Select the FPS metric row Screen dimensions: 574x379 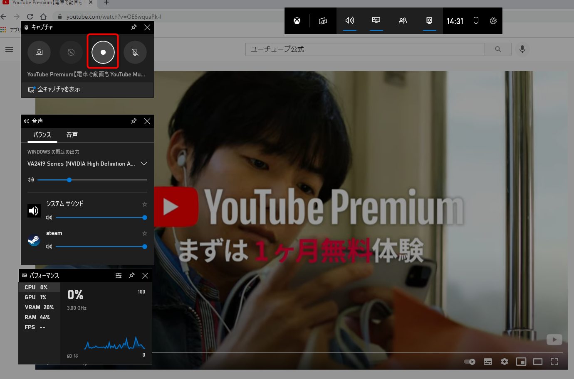(40, 327)
